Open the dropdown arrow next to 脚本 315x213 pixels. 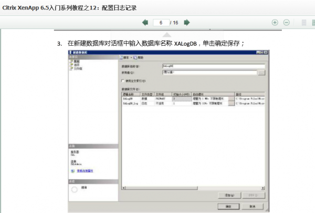(131, 57)
